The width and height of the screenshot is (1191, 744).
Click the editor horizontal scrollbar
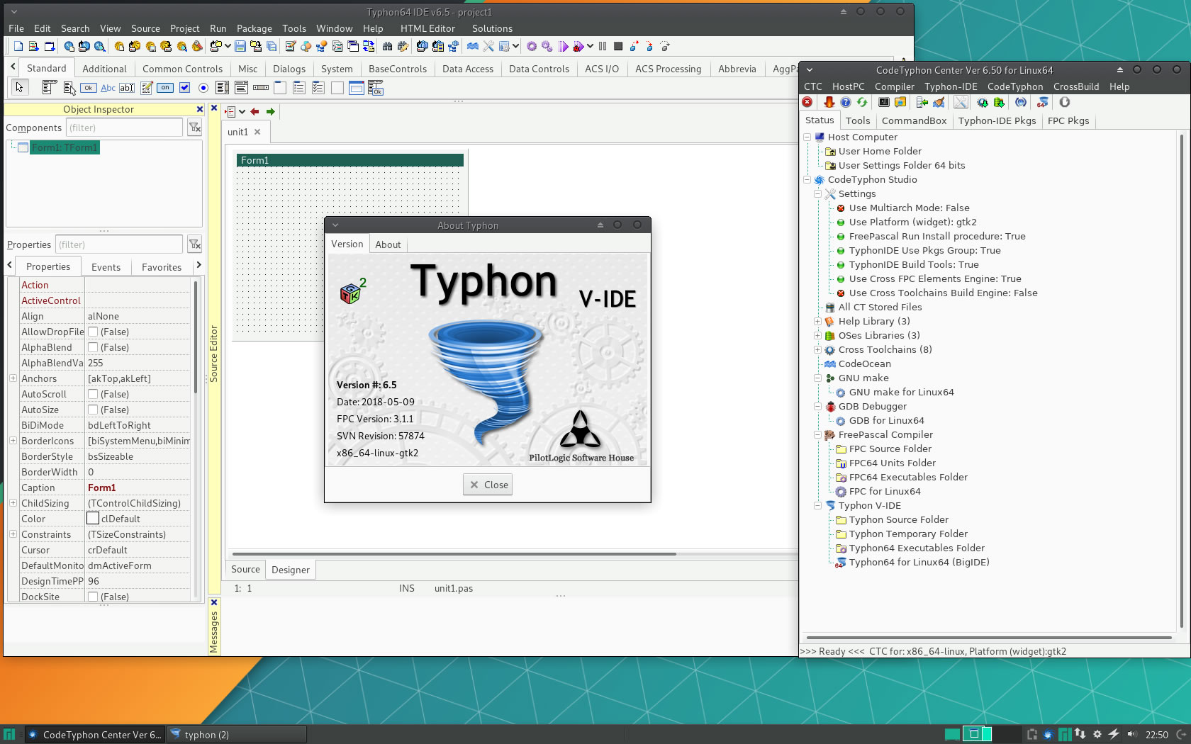coord(454,554)
